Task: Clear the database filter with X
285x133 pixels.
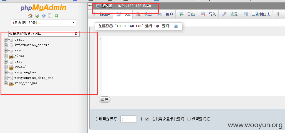Action: (x=76, y=34)
